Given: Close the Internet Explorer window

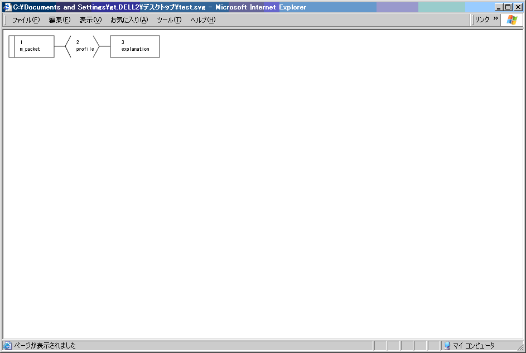Looking at the screenshot, I should point(518,7).
